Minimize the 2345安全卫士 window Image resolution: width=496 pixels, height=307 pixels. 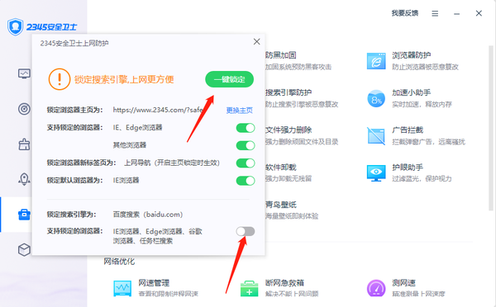click(456, 13)
